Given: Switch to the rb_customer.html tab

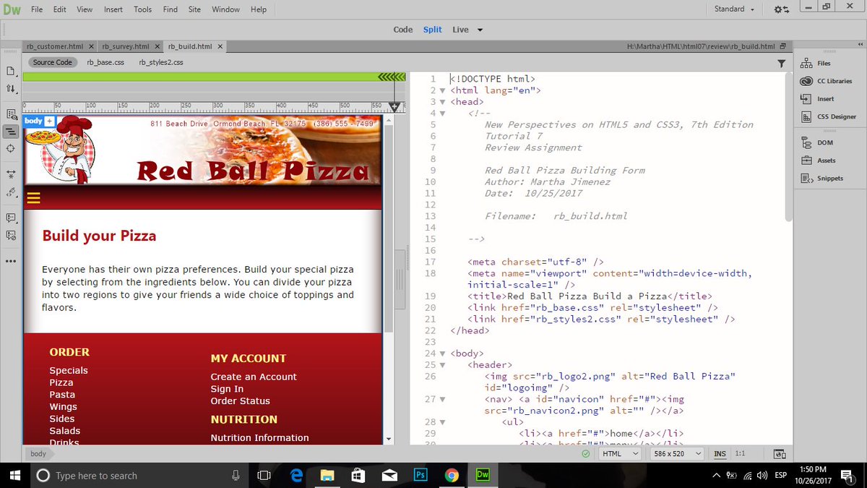Looking at the screenshot, I should (x=54, y=46).
